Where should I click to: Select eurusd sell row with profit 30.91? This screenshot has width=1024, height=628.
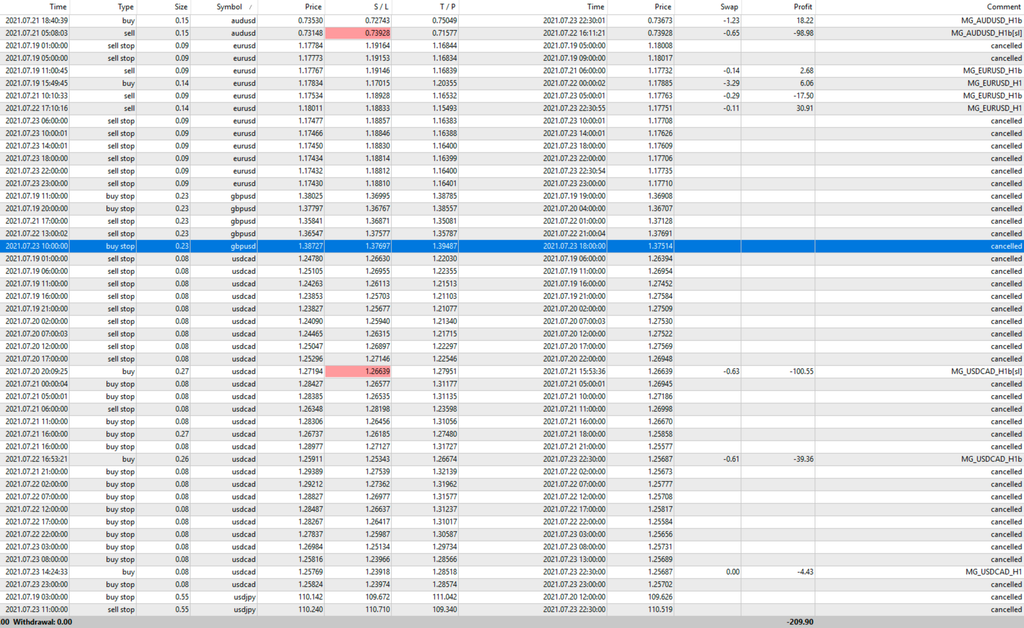tap(804, 108)
